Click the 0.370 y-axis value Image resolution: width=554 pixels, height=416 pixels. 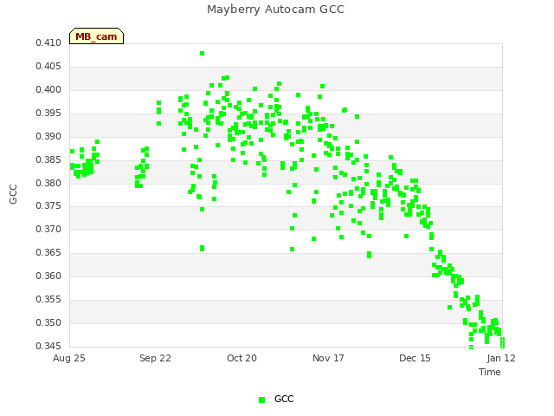[x=48, y=229]
